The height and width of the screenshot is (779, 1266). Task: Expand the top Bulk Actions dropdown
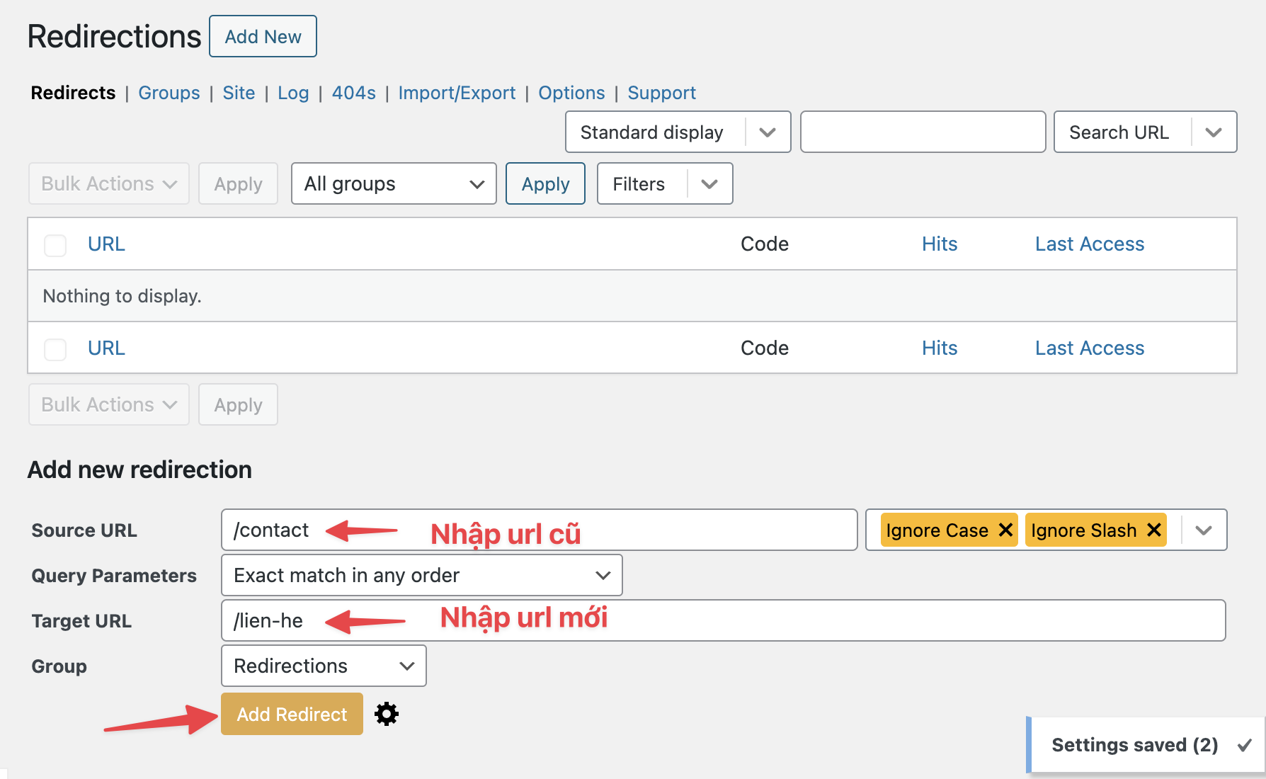(109, 183)
